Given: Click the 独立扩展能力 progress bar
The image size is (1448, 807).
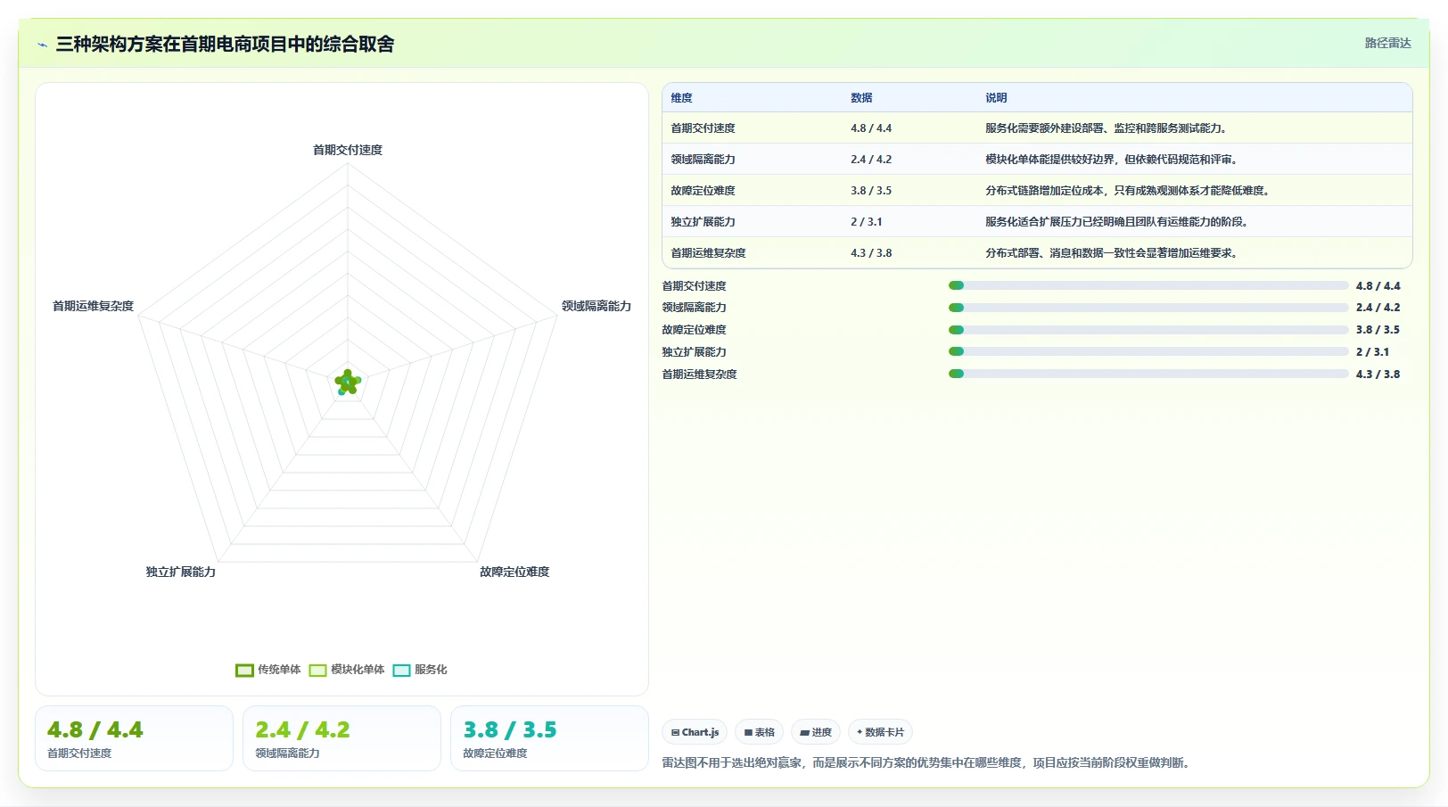Looking at the screenshot, I should click(1148, 351).
